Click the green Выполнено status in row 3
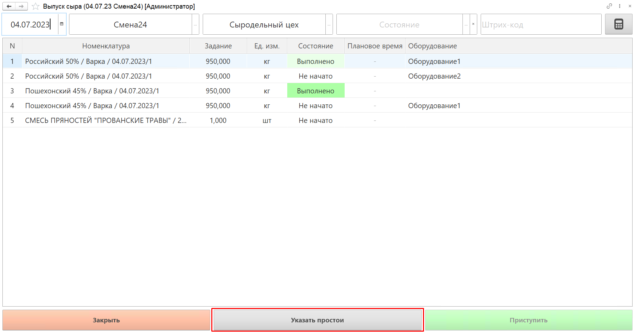636x333 pixels. coord(315,91)
